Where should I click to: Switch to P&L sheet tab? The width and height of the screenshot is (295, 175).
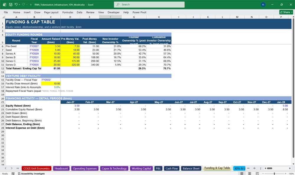tap(158, 169)
